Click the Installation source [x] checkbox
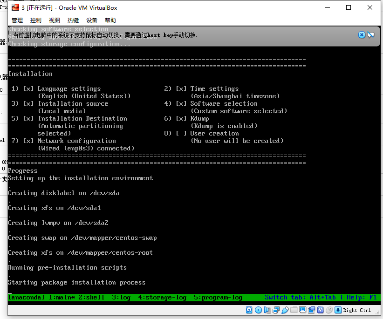This screenshot has height=319, width=383. click(28, 103)
